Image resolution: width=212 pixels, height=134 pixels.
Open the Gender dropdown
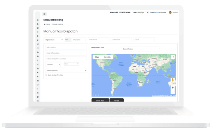click(53, 65)
